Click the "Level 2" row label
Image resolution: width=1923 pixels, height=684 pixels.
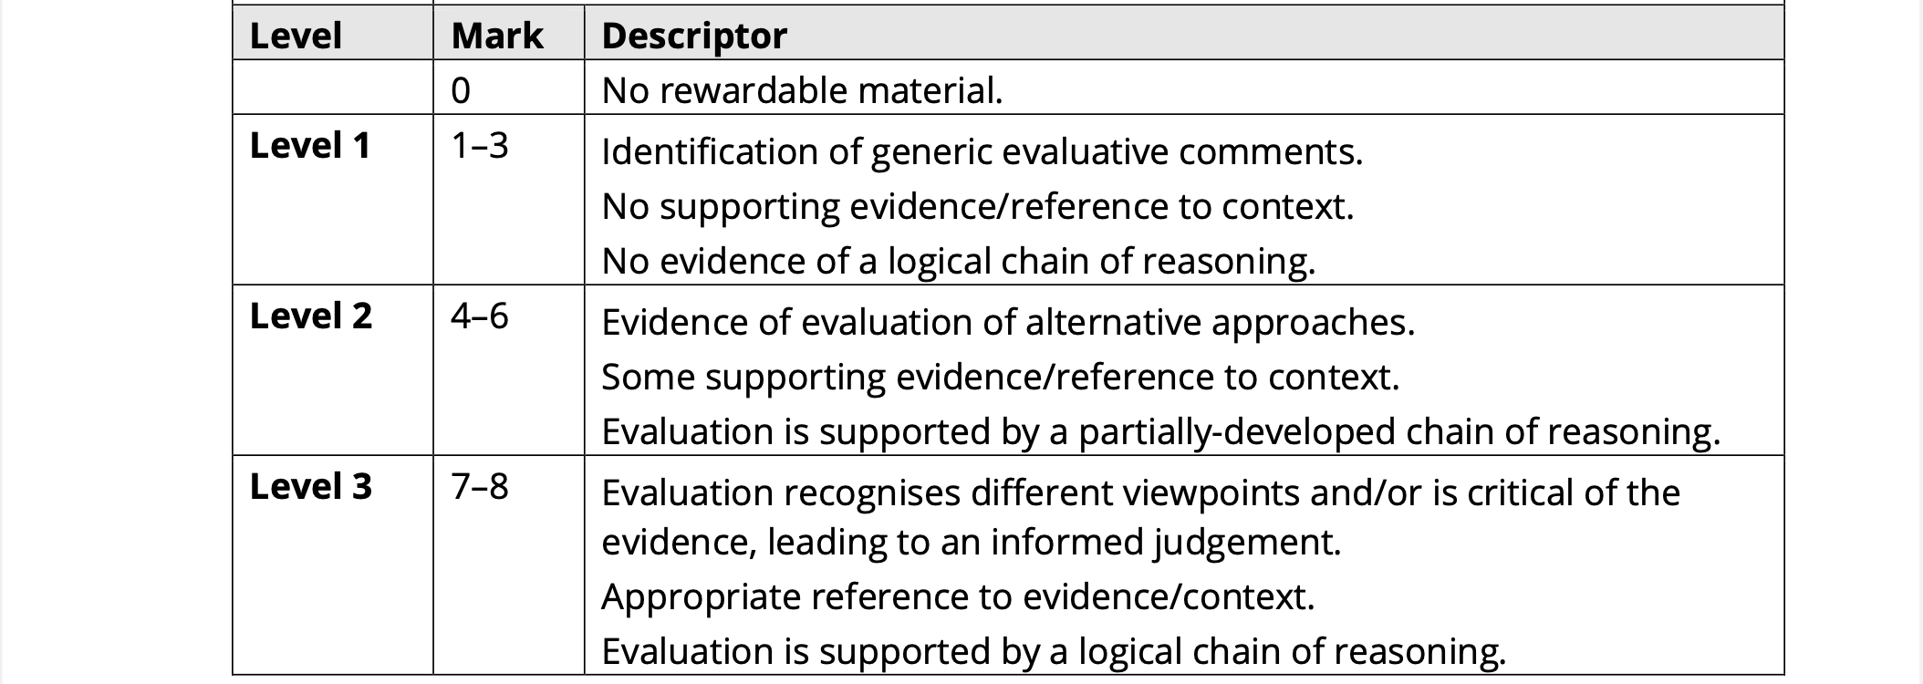pyautogui.click(x=311, y=316)
